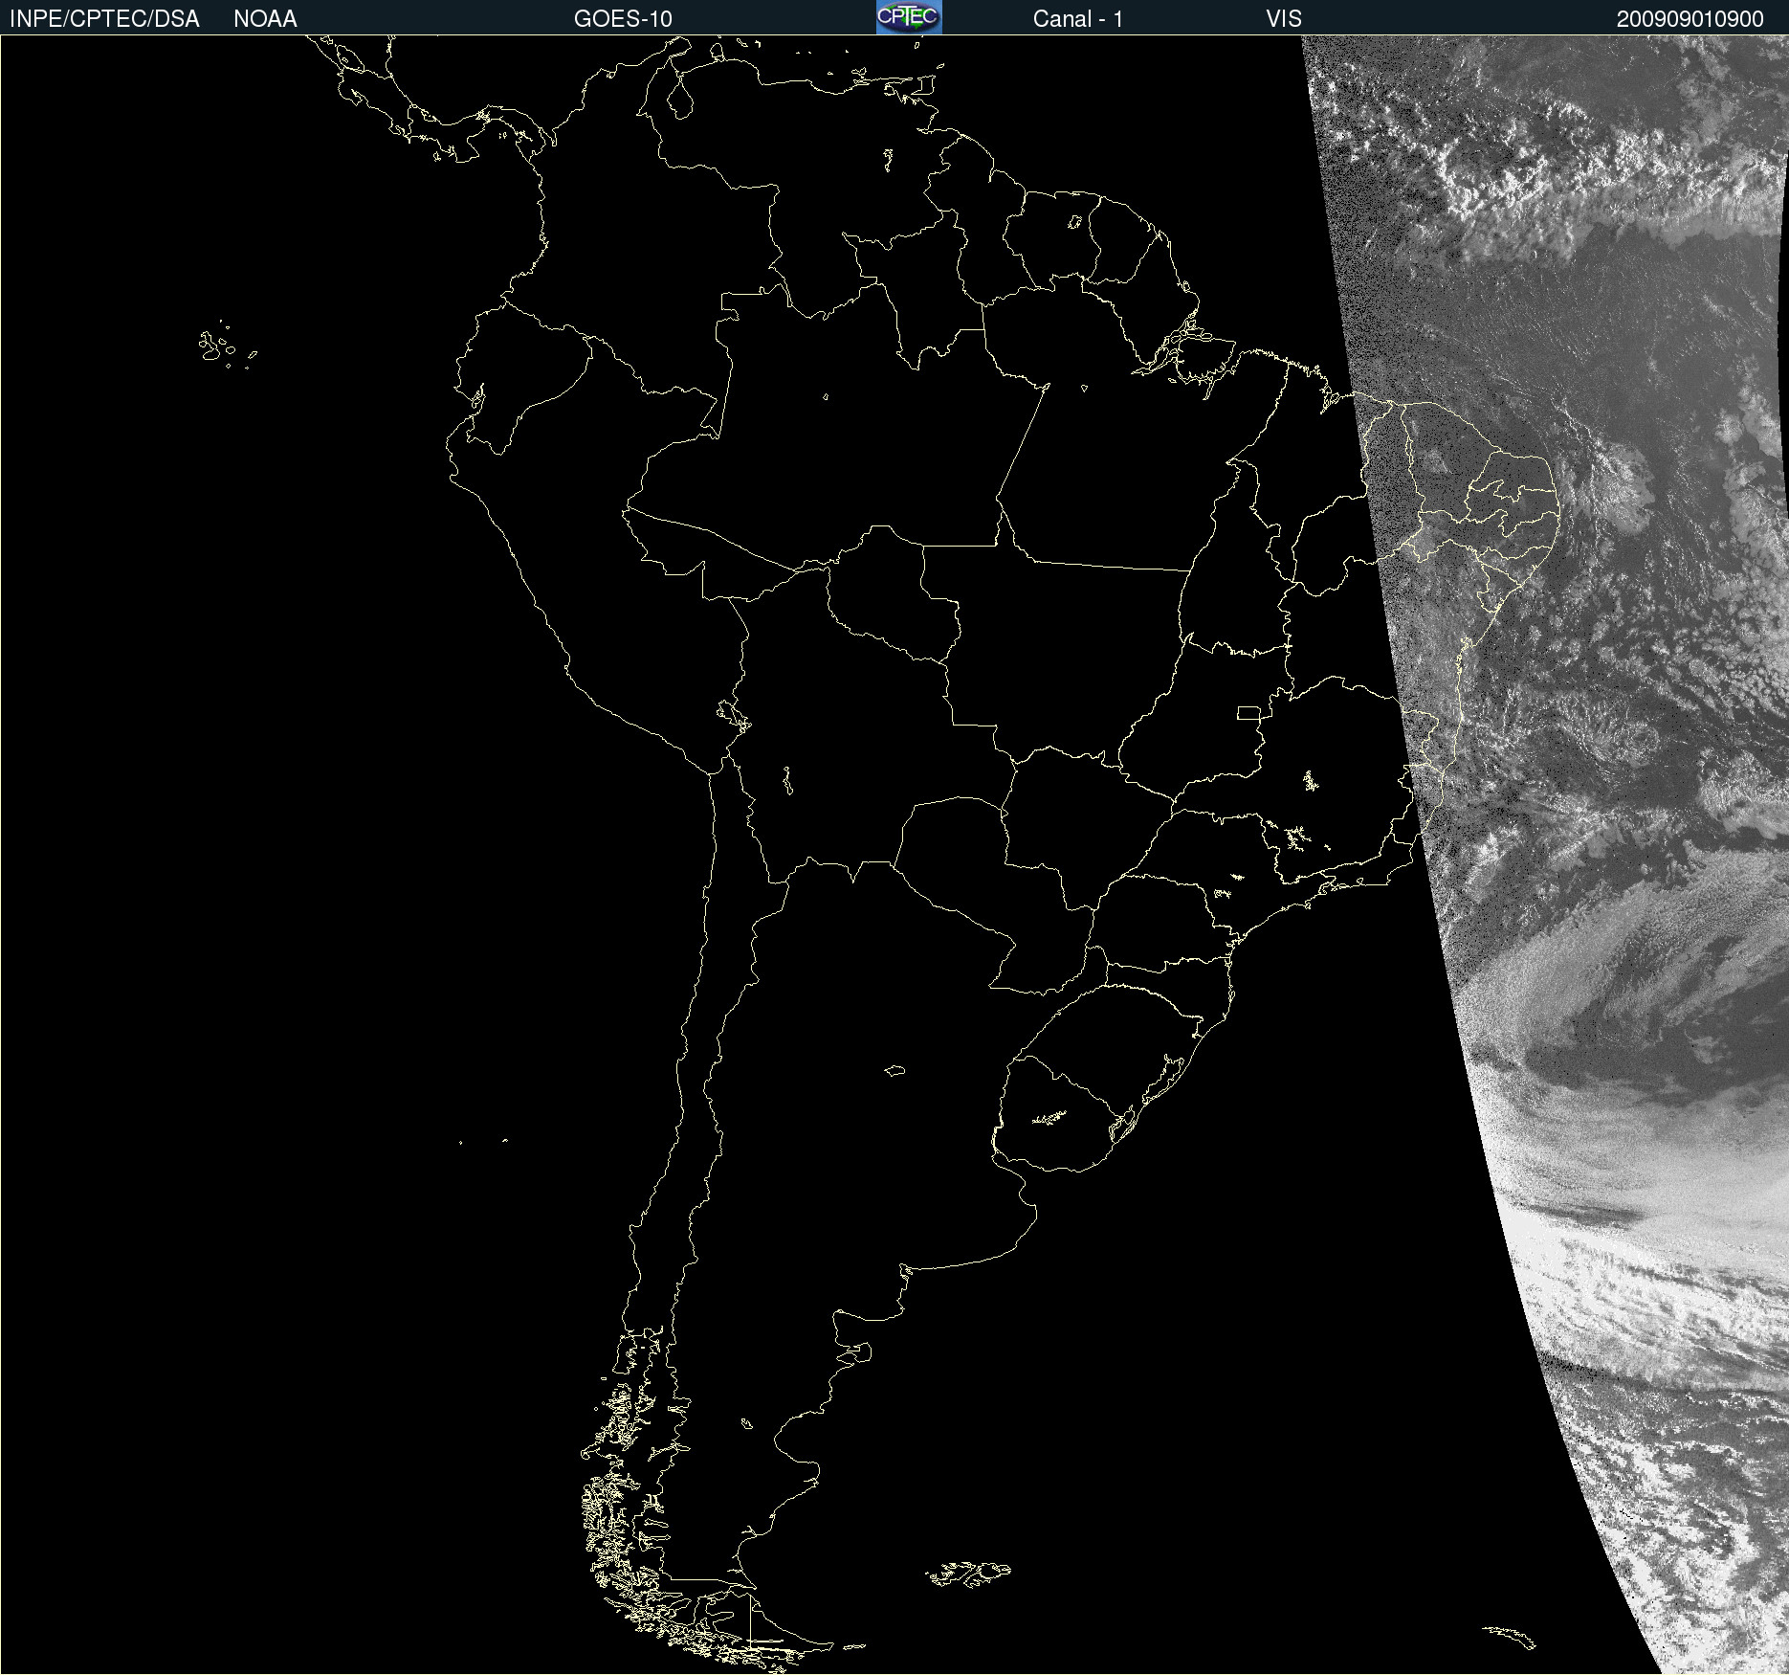The image size is (1789, 1675).
Task: Click the timestamp 200909010900
Action: tap(1690, 19)
